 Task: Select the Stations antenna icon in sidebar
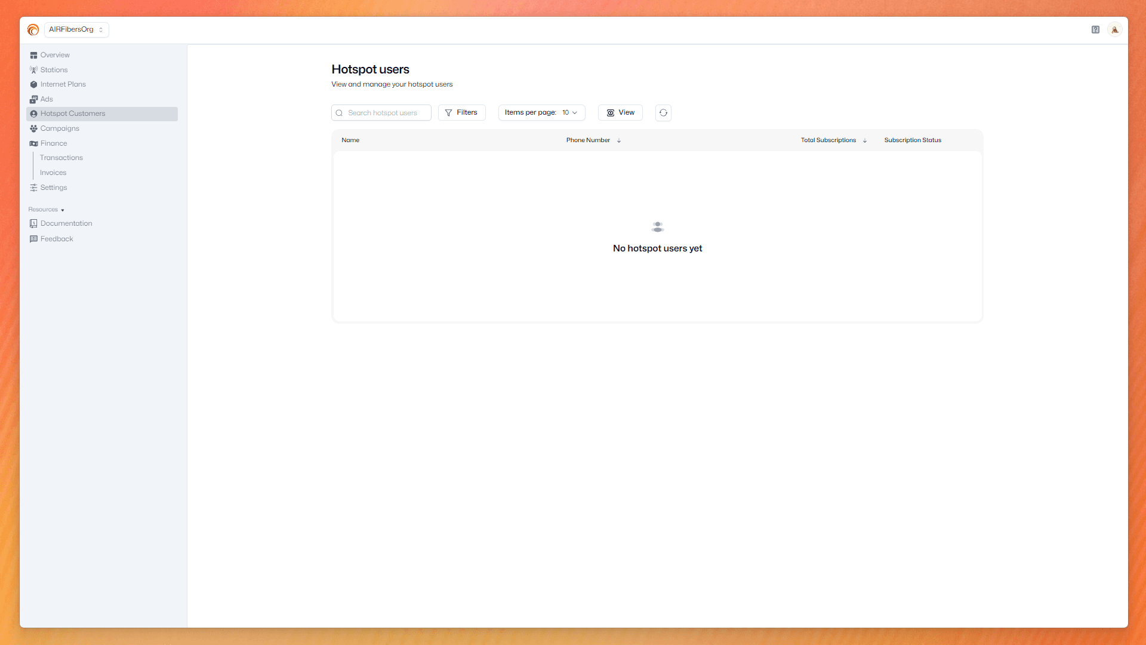[x=34, y=70]
